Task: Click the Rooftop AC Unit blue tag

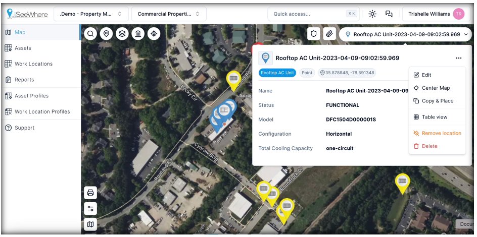Action: tap(277, 73)
